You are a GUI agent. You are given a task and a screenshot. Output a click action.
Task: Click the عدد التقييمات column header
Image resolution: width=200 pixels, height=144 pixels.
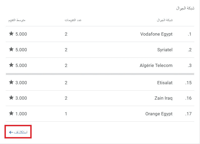tap(73, 20)
